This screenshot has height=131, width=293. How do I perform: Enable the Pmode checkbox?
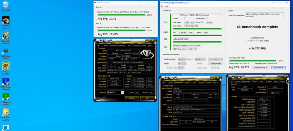click(x=195, y=64)
